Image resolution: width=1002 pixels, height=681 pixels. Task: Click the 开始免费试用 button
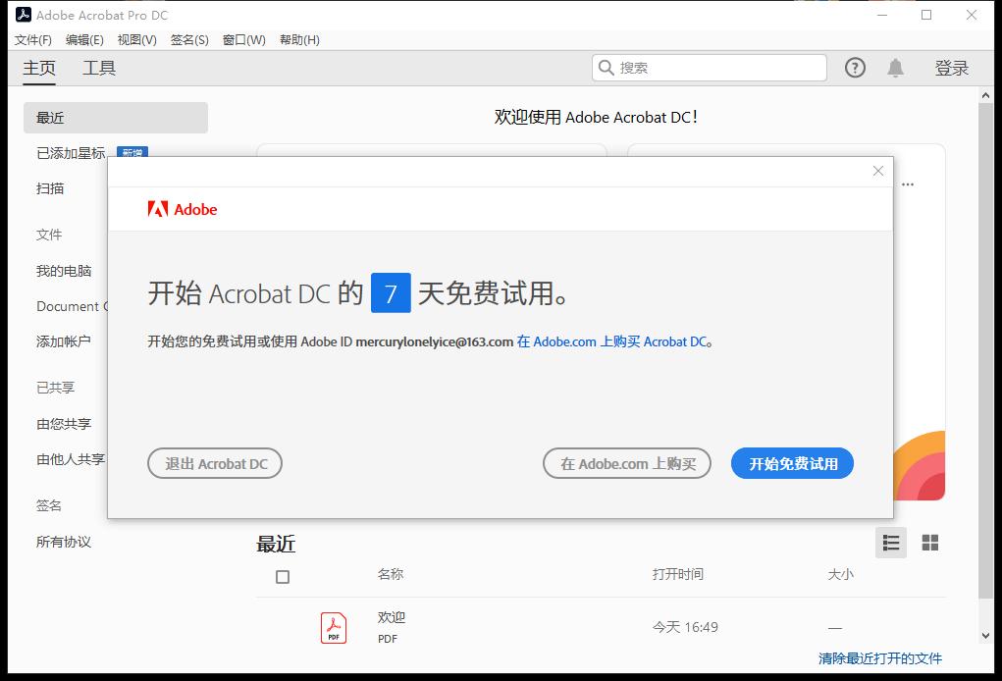point(792,463)
